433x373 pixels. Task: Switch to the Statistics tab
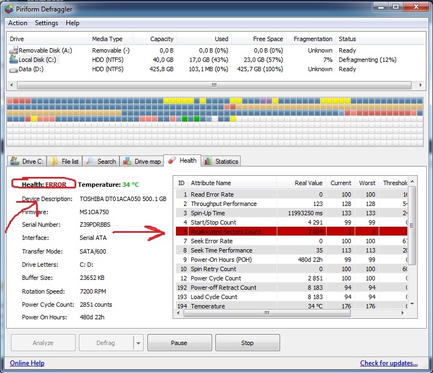pos(221,162)
